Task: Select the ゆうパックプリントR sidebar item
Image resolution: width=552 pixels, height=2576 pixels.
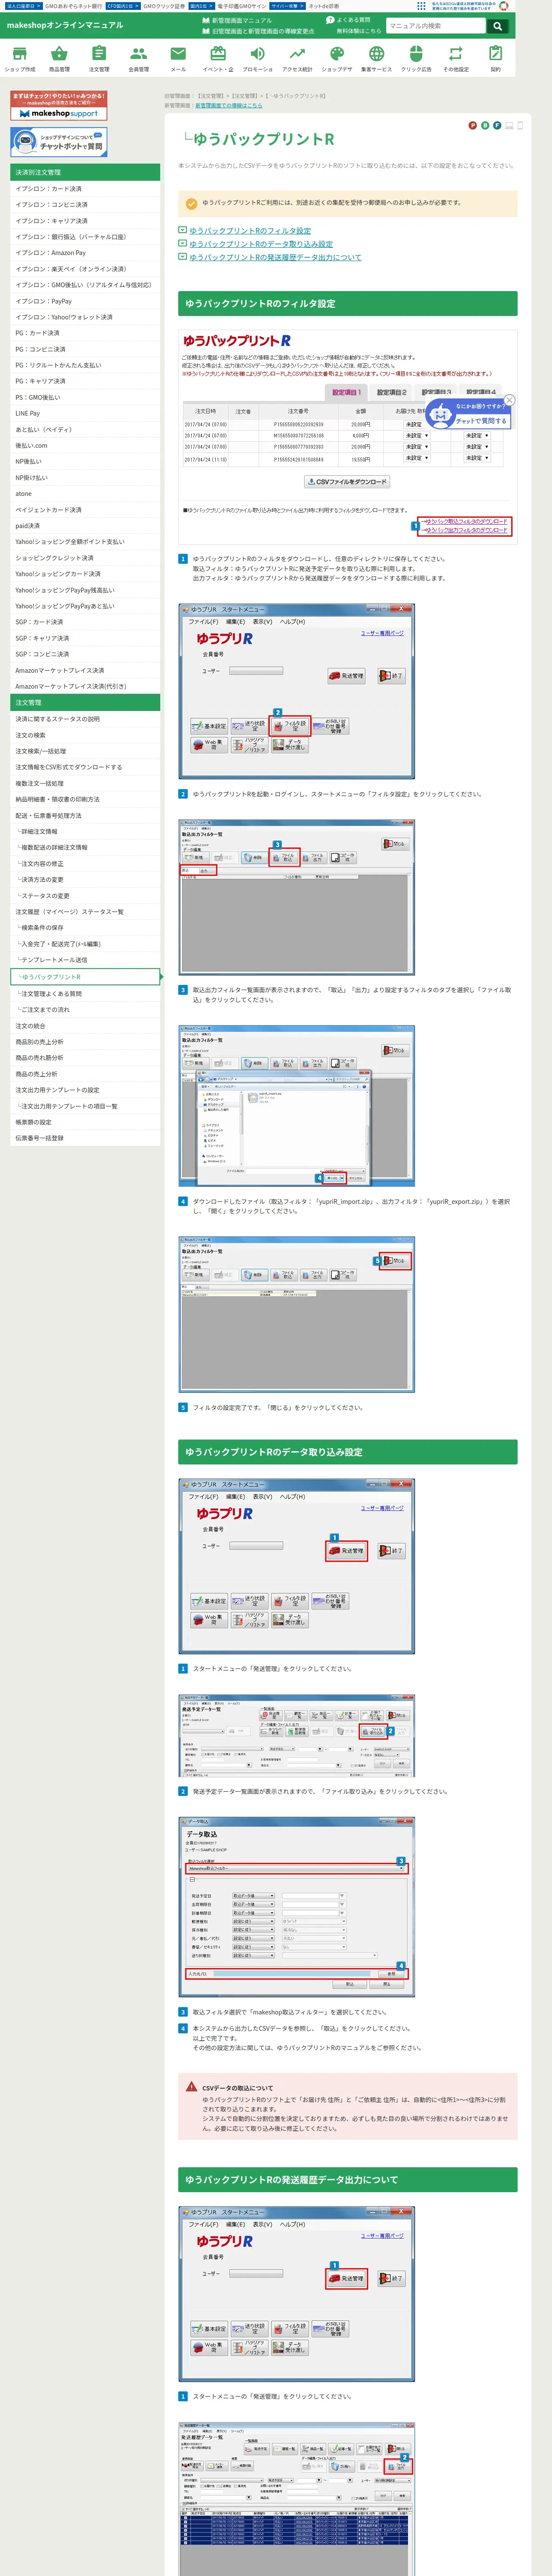Action: [x=85, y=977]
